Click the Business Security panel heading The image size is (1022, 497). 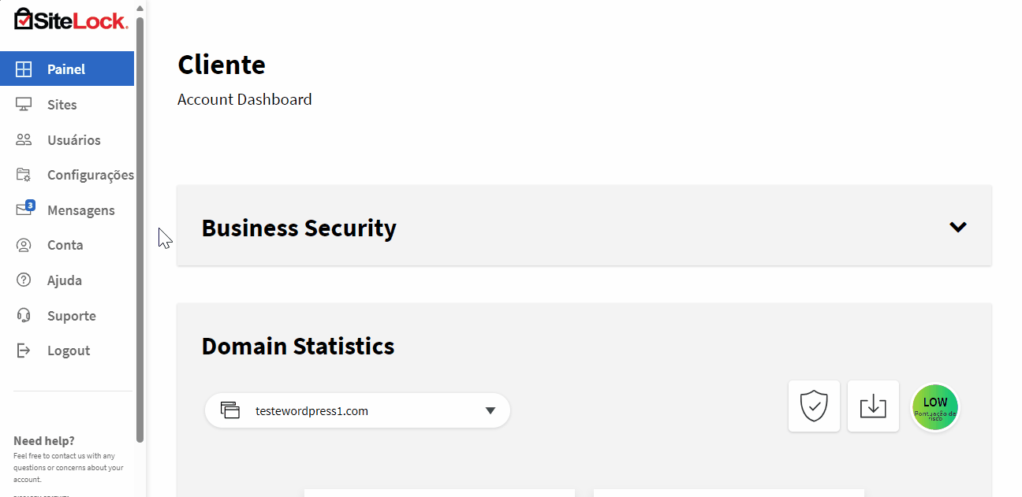pos(299,228)
